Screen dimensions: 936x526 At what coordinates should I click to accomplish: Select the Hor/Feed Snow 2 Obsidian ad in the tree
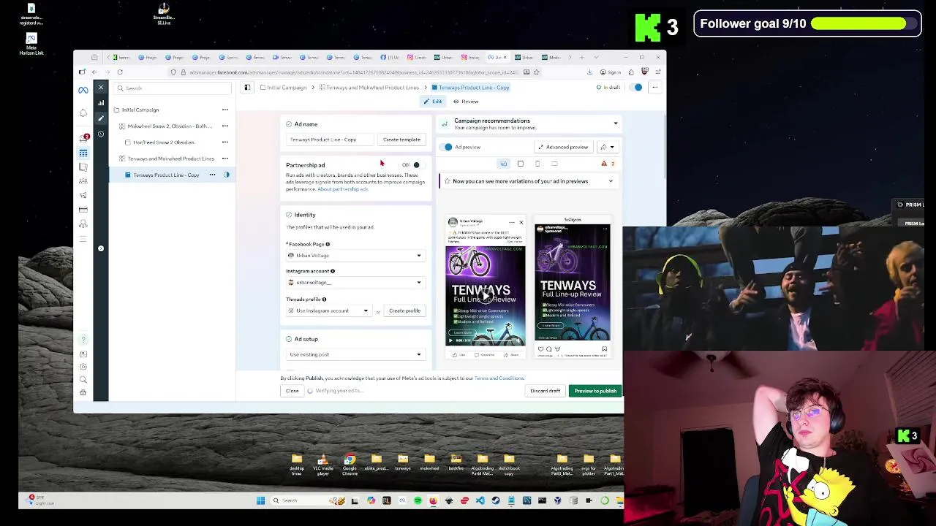[x=164, y=142]
